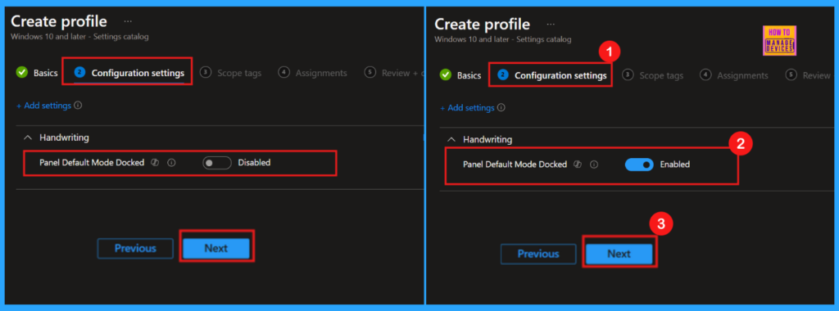
Task: Click scope icon beside right Panel Default Mode Docked
Action: pyautogui.click(x=578, y=165)
